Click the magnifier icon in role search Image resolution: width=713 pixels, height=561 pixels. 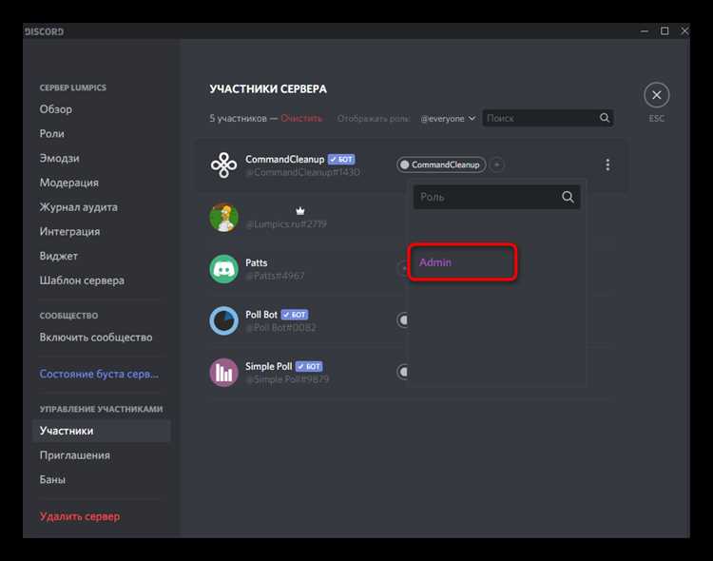[x=568, y=197]
